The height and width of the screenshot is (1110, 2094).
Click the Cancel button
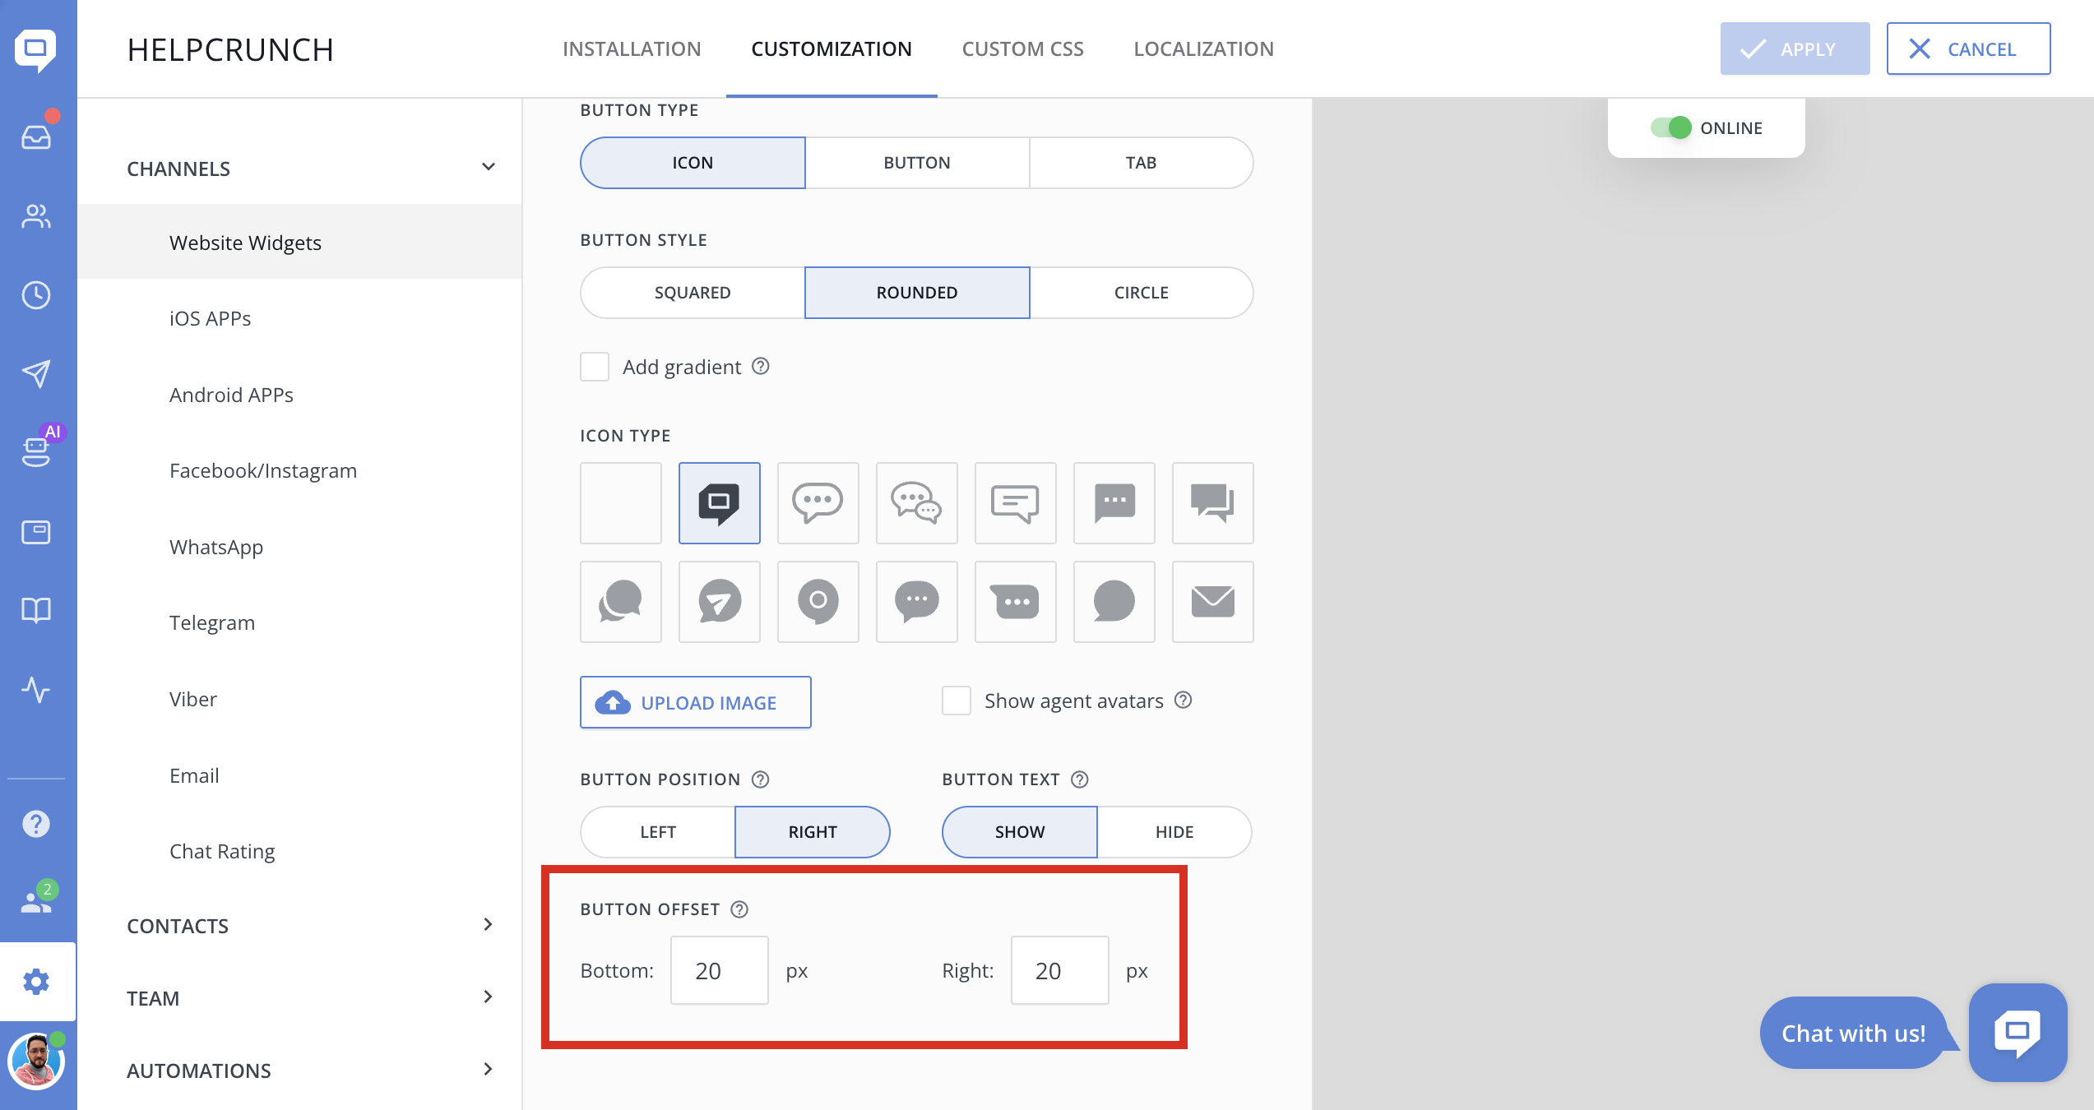tap(1967, 49)
